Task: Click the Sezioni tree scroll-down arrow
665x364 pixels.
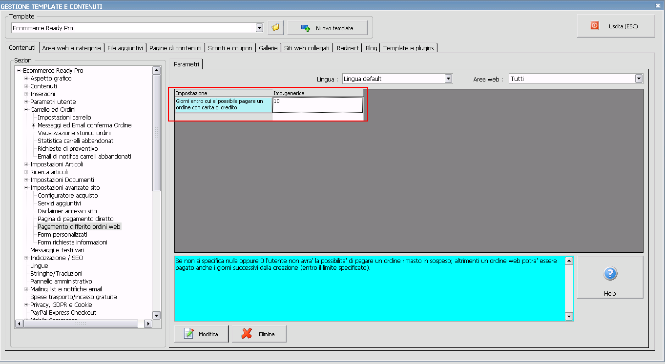Action: click(156, 315)
